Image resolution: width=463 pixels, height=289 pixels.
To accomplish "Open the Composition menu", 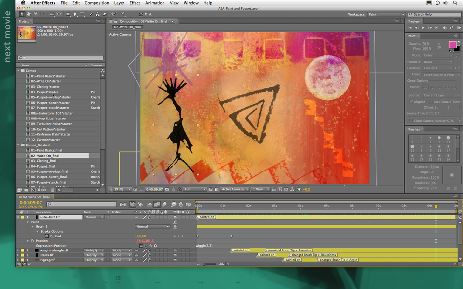I will (x=96, y=3).
